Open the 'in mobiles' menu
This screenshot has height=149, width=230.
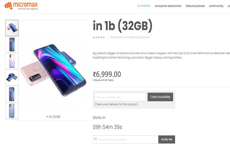point(144,6)
